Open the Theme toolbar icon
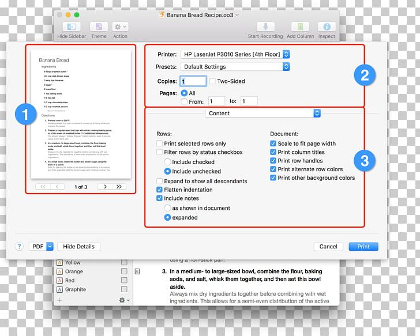420x336 pixels. (99, 27)
